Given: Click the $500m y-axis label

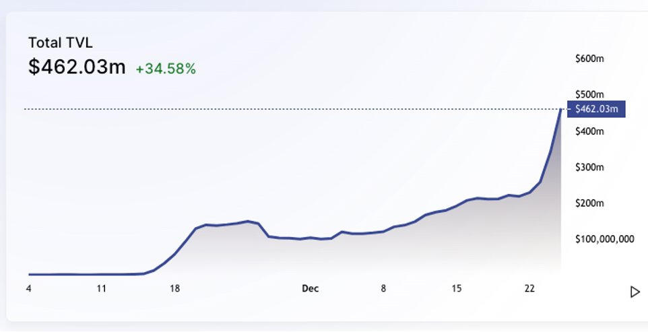Looking at the screenshot, I should (589, 94).
